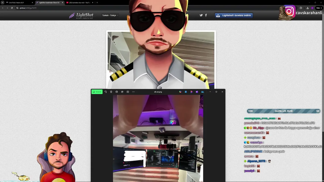Switch to the LightShot browser tab
324x182 pixels.
pos(49,3)
